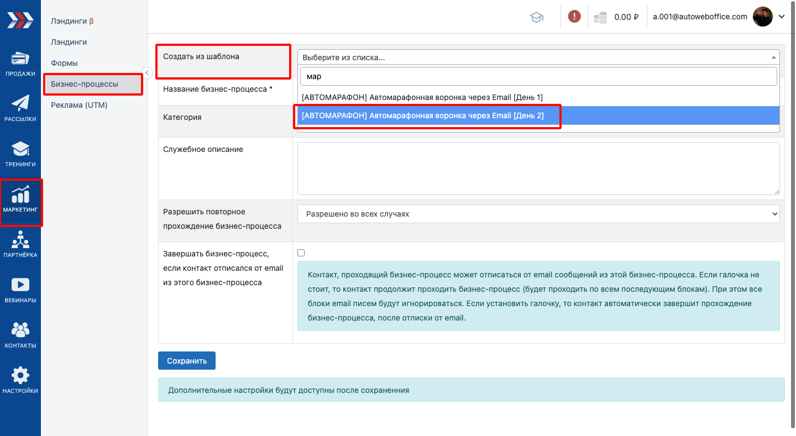
Task: Choose the Автомарафон 'День 2' template option
Action: 422,115
